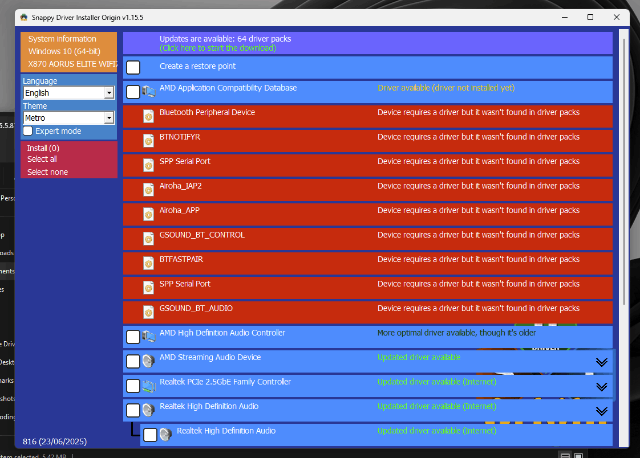Click the Realtek PCIe 2.5GbE network adapter icon
Image resolution: width=640 pixels, height=458 pixels.
pos(149,386)
